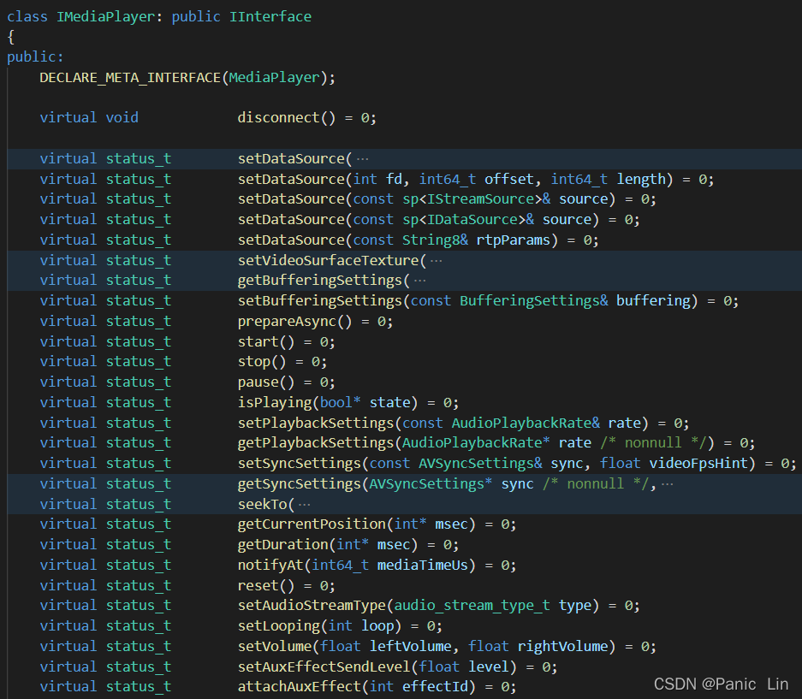Click the BufferingSettings& type name
Screen dimensions: 802x699
click(x=534, y=301)
